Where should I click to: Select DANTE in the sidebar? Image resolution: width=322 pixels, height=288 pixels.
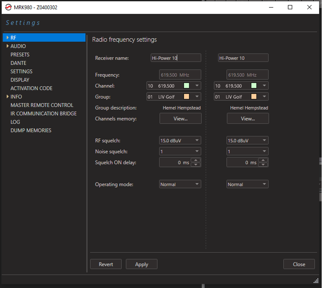(x=19, y=63)
